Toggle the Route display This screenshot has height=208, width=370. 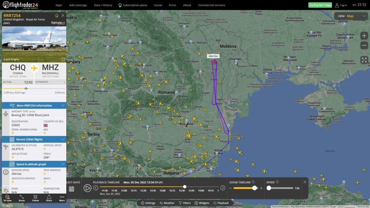[x=22, y=198]
